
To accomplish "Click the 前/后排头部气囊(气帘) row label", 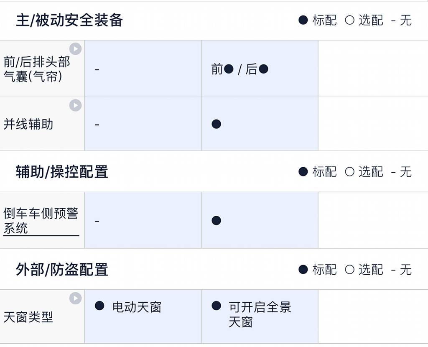I will [x=37, y=69].
